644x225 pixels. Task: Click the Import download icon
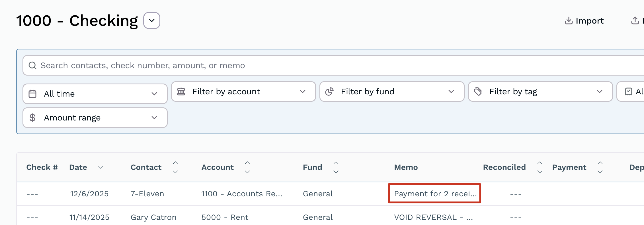[569, 21]
